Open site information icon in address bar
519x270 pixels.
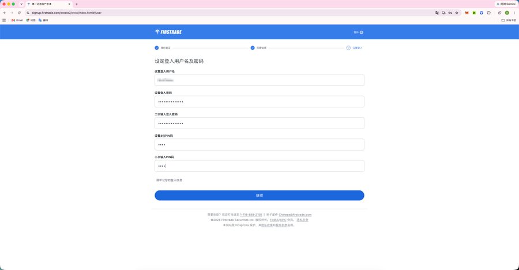28,13
